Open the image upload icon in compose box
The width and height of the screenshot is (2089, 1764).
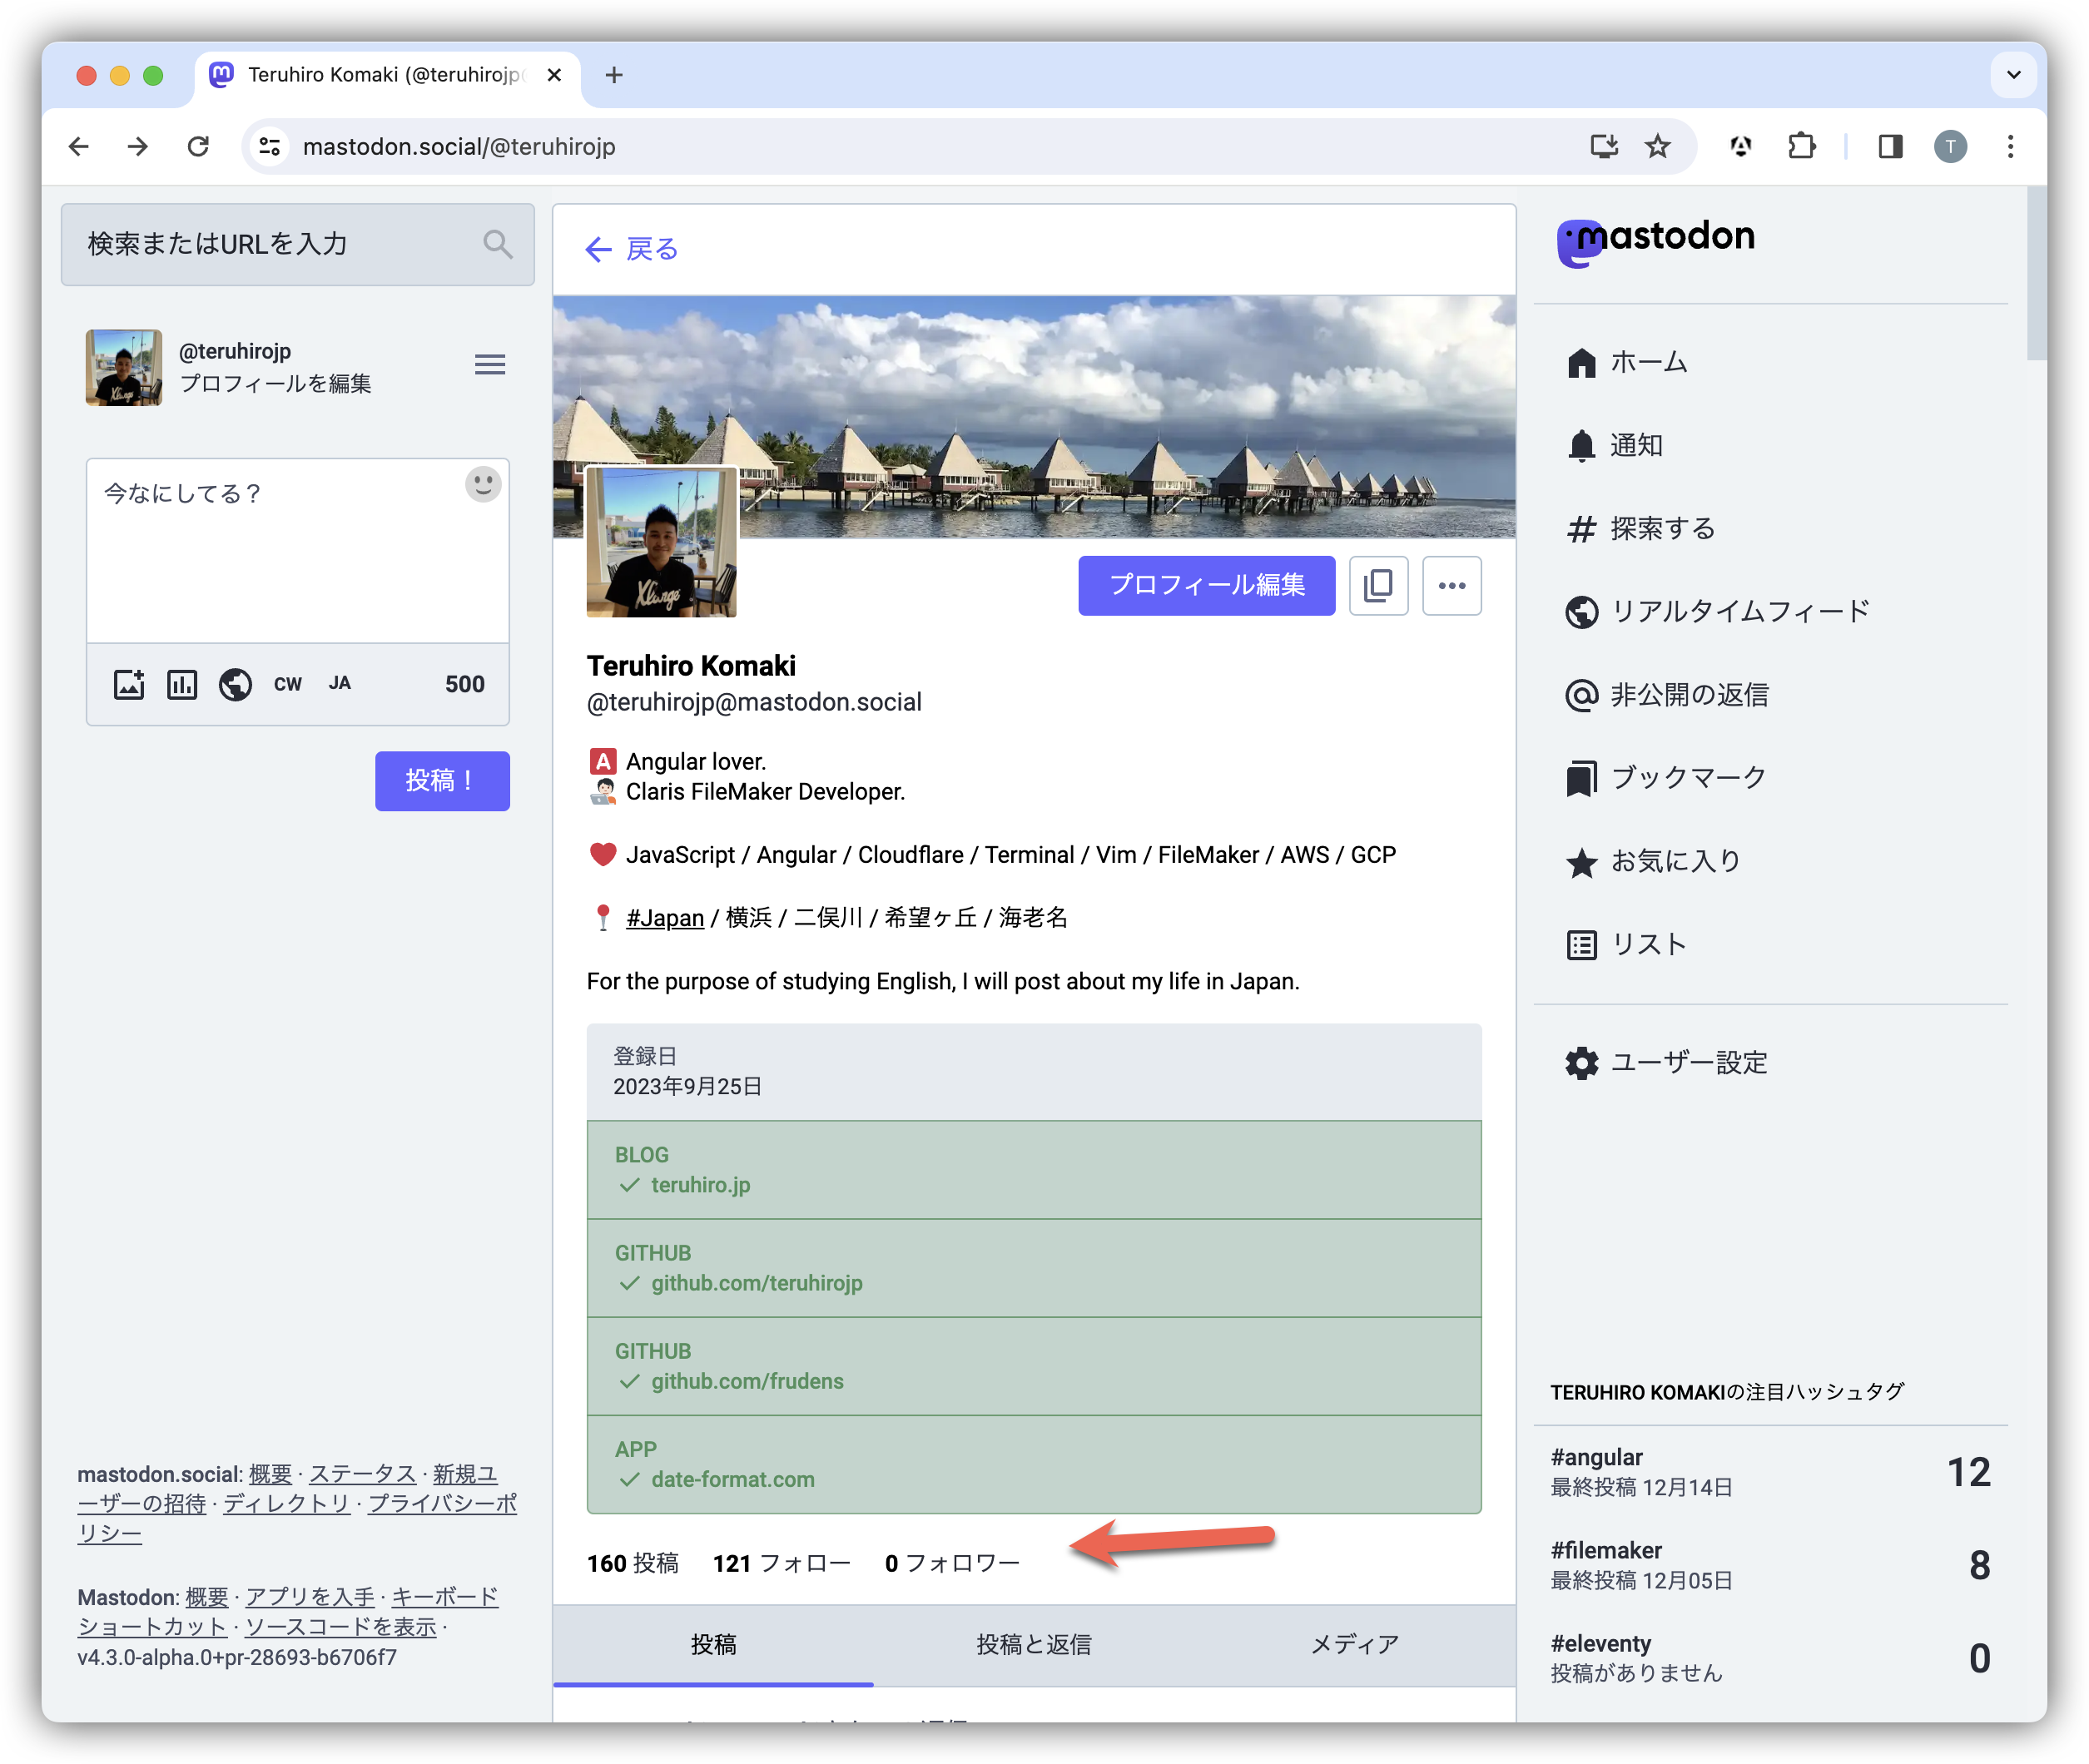click(x=128, y=684)
